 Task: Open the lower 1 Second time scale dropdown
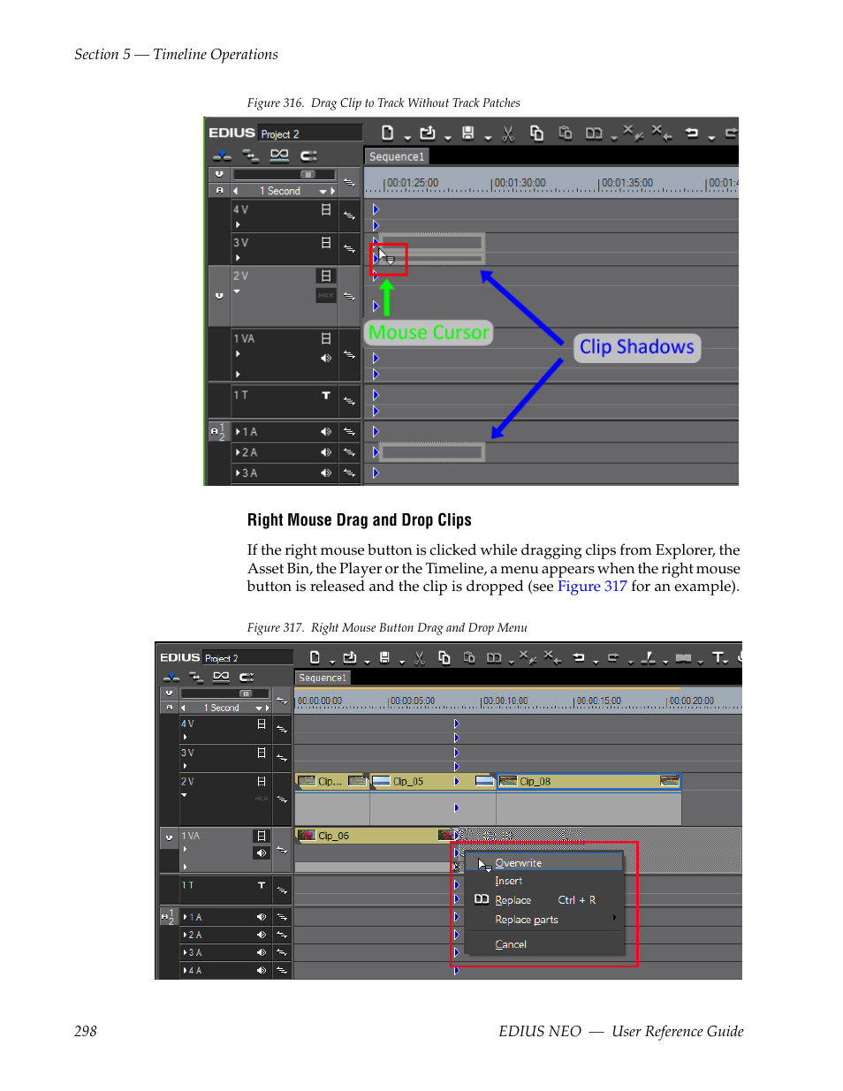click(x=259, y=708)
